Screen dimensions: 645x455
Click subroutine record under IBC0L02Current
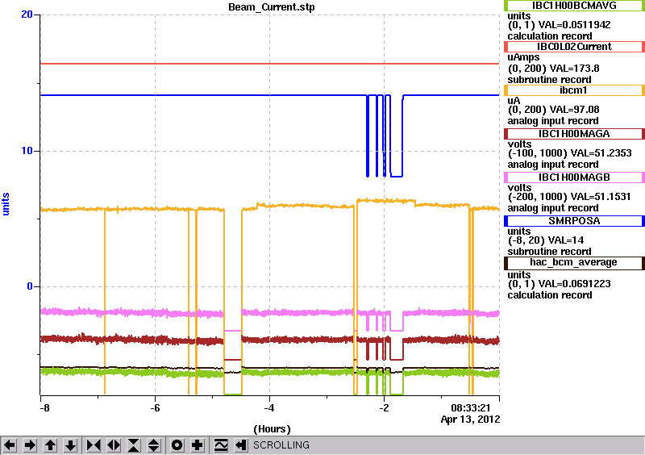tap(549, 80)
